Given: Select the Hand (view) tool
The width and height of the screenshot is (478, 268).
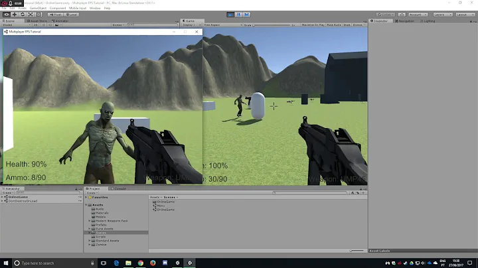Looking at the screenshot, I should coord(7,15).
